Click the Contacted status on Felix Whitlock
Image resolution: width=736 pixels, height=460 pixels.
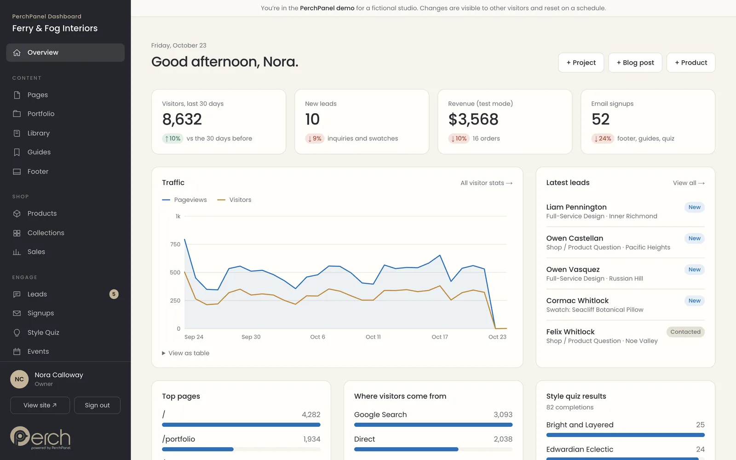click(685, 332)
